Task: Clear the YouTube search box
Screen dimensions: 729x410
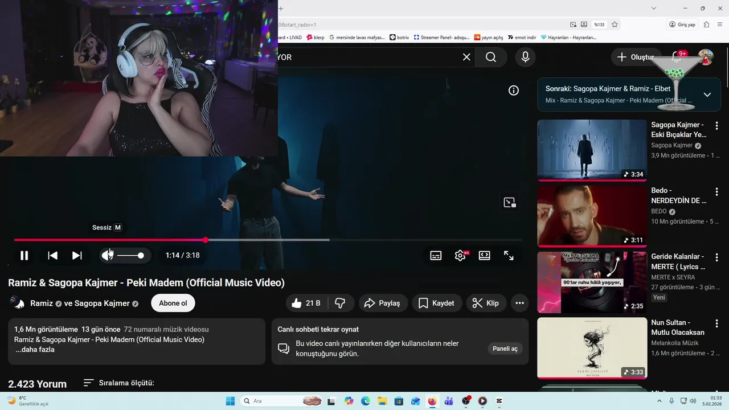Action: (466, 57)
